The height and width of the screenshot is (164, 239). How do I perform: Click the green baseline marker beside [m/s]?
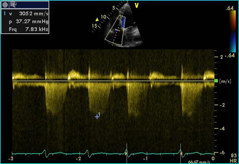216,81
